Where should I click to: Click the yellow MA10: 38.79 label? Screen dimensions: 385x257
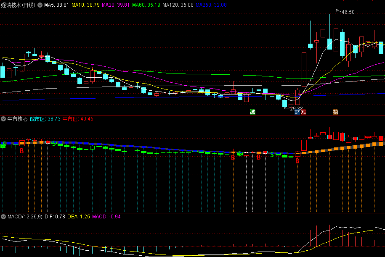pyautogui.click(x=85, y=5)
